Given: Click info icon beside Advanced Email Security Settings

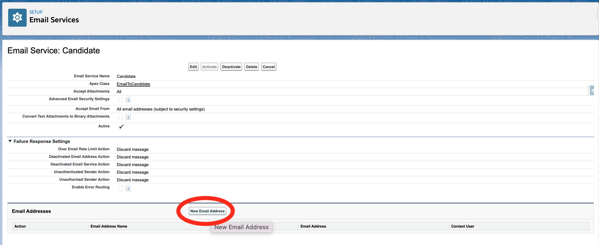Looking at the screenshot, I should (x=128, y=100).
